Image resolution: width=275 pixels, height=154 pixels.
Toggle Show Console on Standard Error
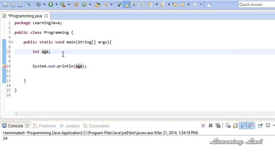(251, 125)
